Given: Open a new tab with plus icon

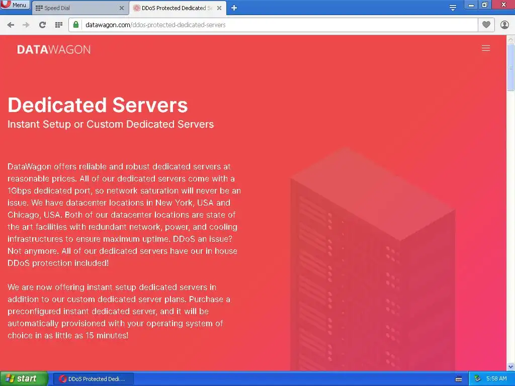Looking at the screenshot, I should pyautogui.click(x=234, y=8).
